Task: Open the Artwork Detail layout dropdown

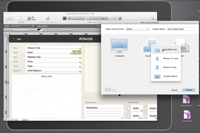Action: pyautogui.click(x=20, y=26)
